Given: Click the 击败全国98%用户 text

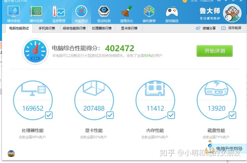Looking at the screenshot, I should (x=32, y=137).
